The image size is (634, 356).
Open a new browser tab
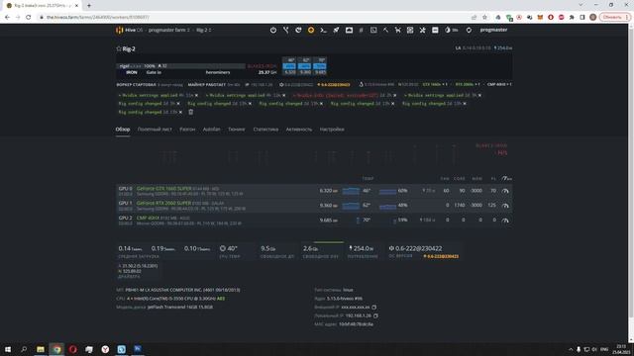tap(89, 5)
